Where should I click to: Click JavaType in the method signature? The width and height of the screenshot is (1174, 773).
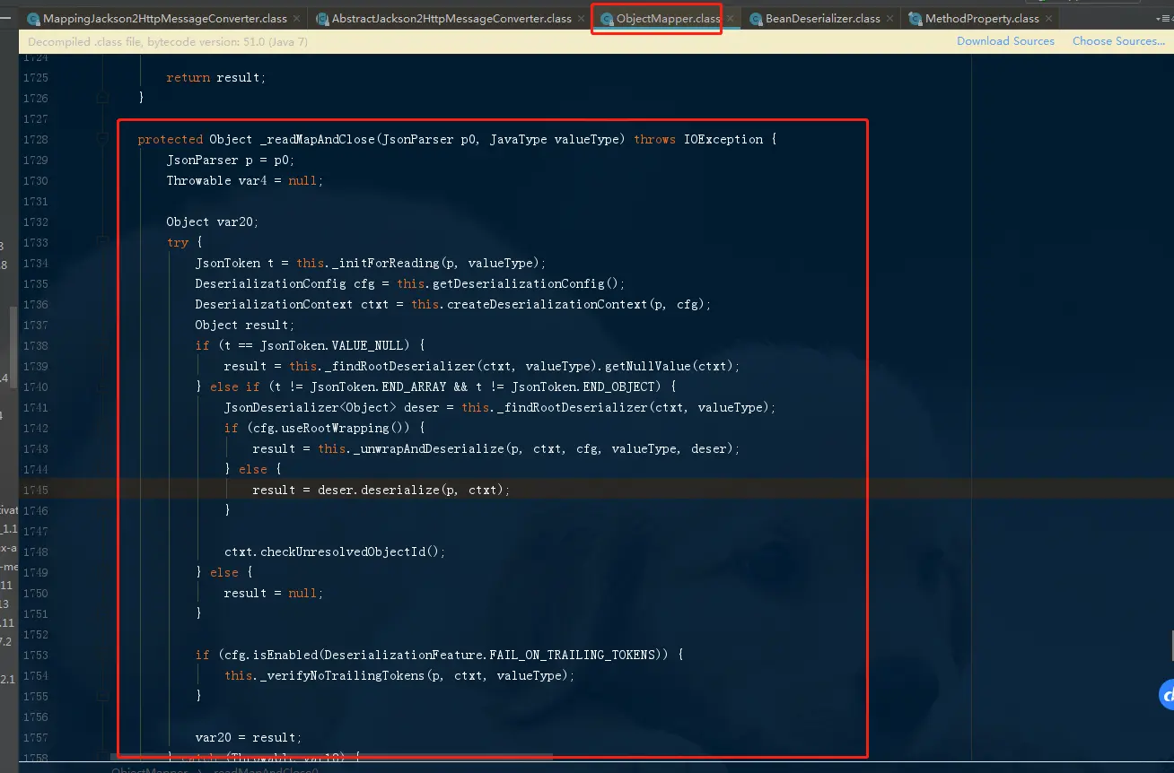[518, 139]
